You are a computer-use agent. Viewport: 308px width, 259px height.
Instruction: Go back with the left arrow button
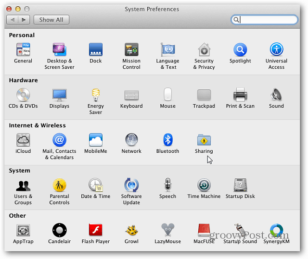click(13, 20)
